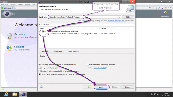Click the Reduce font size icon
The height and width of the screenshot is (97, 173).
tap(159, 8)
